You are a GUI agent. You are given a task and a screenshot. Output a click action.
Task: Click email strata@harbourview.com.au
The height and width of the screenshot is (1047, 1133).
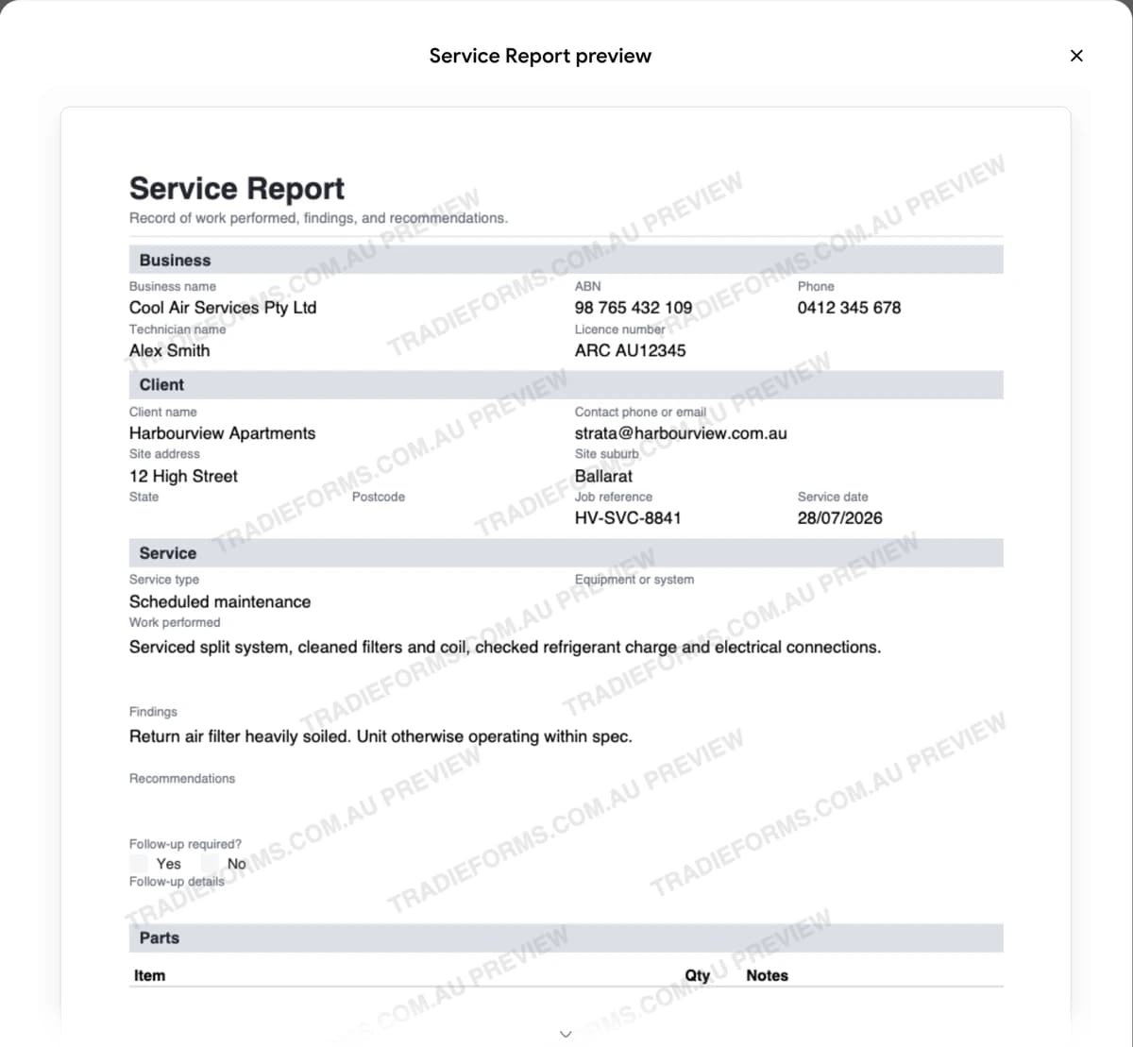point(681,433)
